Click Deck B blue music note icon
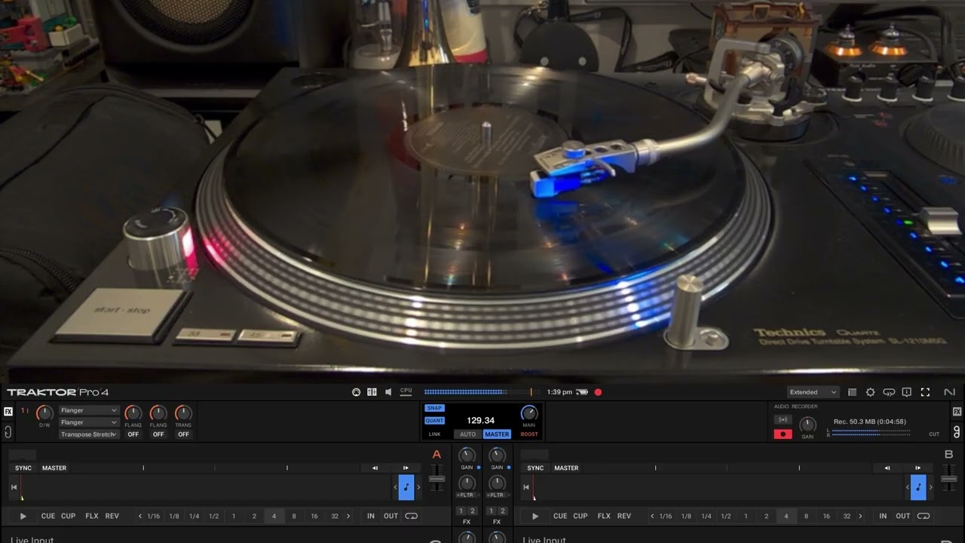 [x=918, y=487]
